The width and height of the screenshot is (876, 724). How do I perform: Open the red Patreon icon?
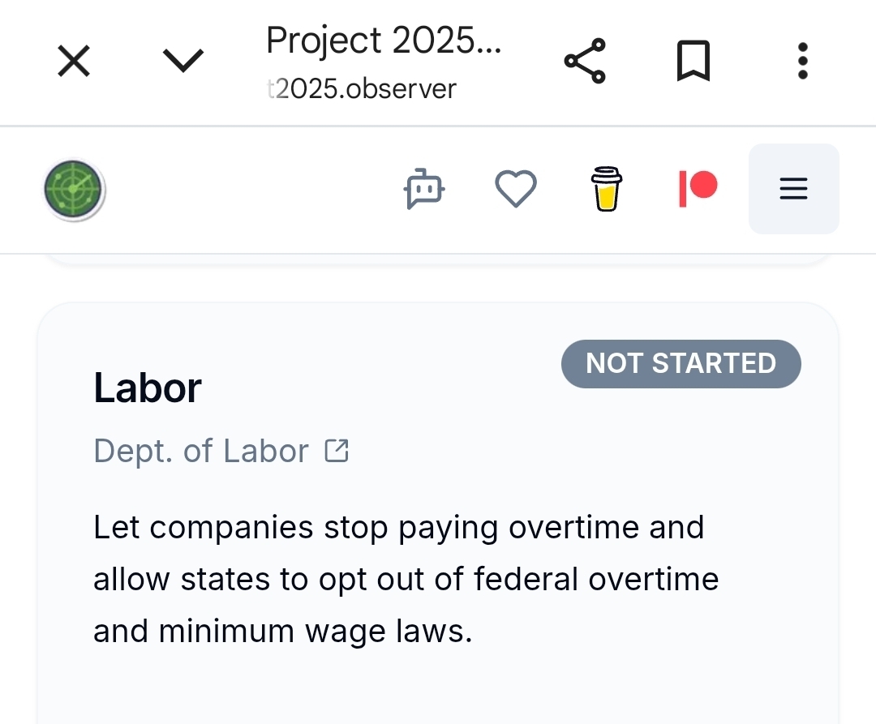pos(698,188)
